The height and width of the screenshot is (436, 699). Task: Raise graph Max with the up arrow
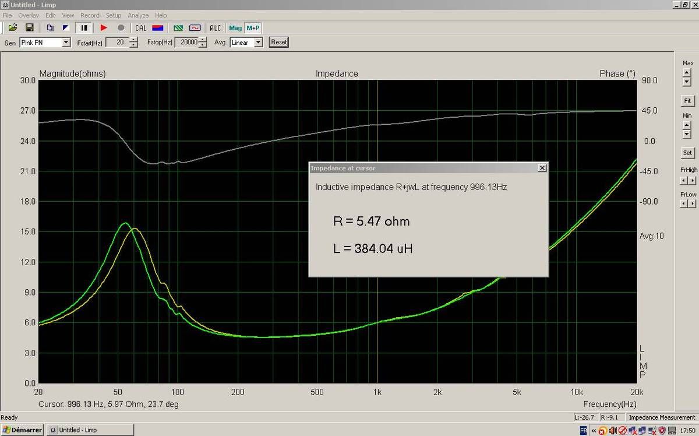(x=687, y=72)
